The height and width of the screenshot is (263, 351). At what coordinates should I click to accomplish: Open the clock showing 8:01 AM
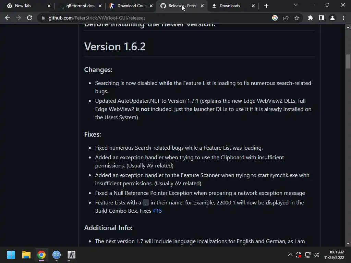click(334, 255)
